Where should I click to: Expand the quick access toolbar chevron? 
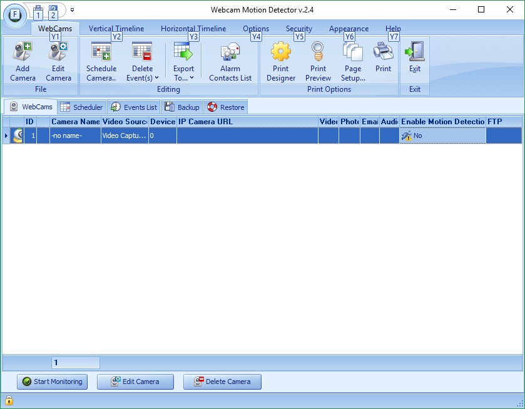click(72, 10)
